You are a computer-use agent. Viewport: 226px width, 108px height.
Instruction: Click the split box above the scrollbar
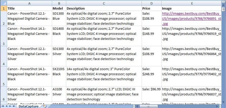click(223, 2)
